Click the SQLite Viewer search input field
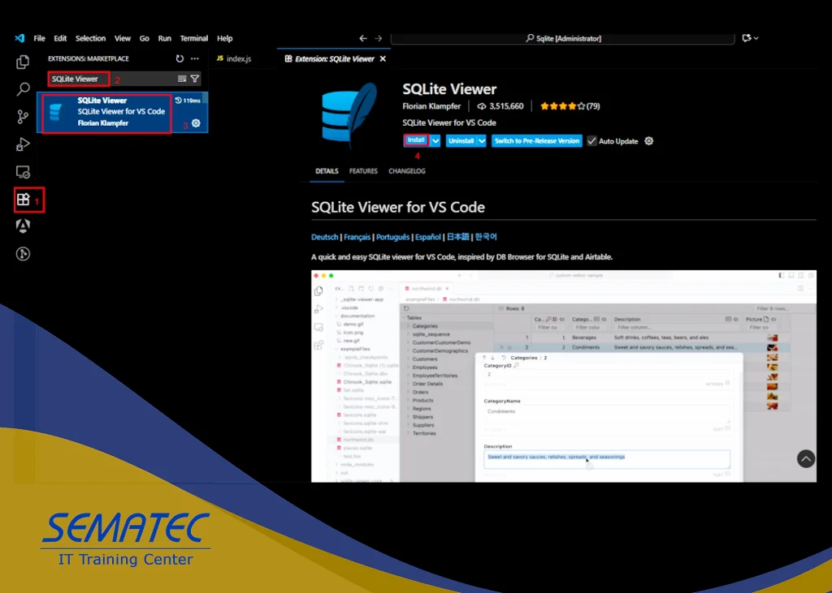The height and width of the screenshot is (593, 832). pos(111,79)
